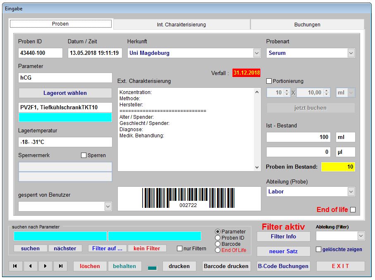Enable nur Filtern checkbox
The height and width of the screenshot is (280, 375).
click(x=179, y=249)
